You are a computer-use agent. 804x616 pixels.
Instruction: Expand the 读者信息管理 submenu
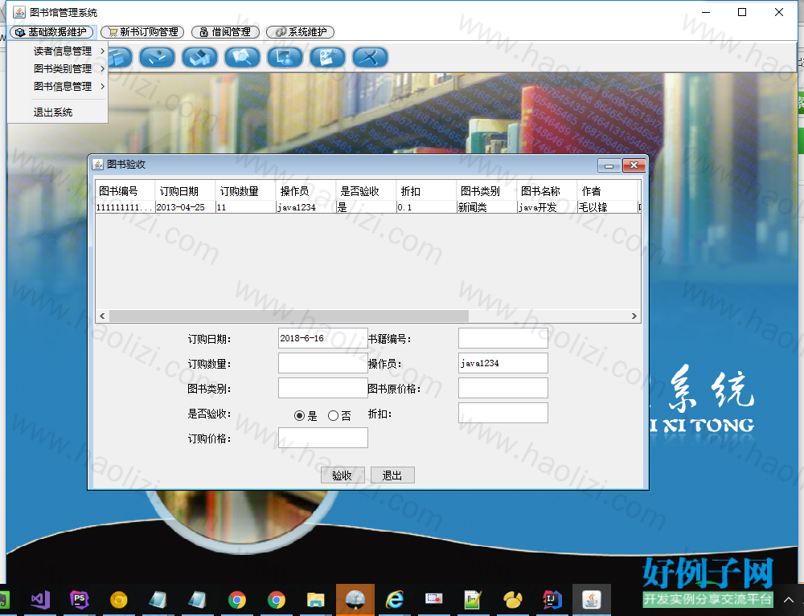(x=68, y=51)
